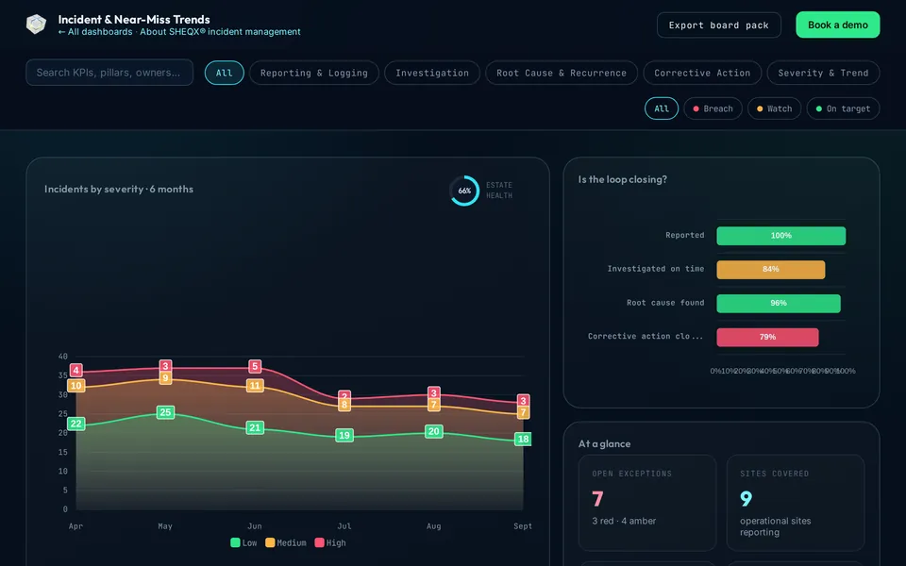The image size is (906, 566).
Task: Click the April Medium data point 10
Action: coord(75,386)
